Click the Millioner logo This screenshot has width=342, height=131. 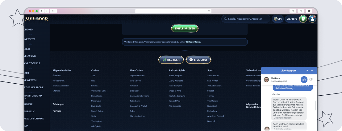pyautogui.click(x=37, y=19)
